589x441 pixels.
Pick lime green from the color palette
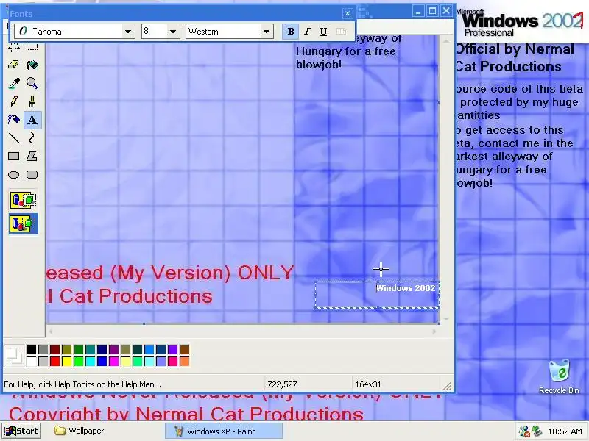pos(79,362)
